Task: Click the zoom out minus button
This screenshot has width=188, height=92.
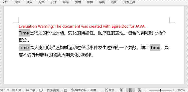Action: [x=147, y=90]
